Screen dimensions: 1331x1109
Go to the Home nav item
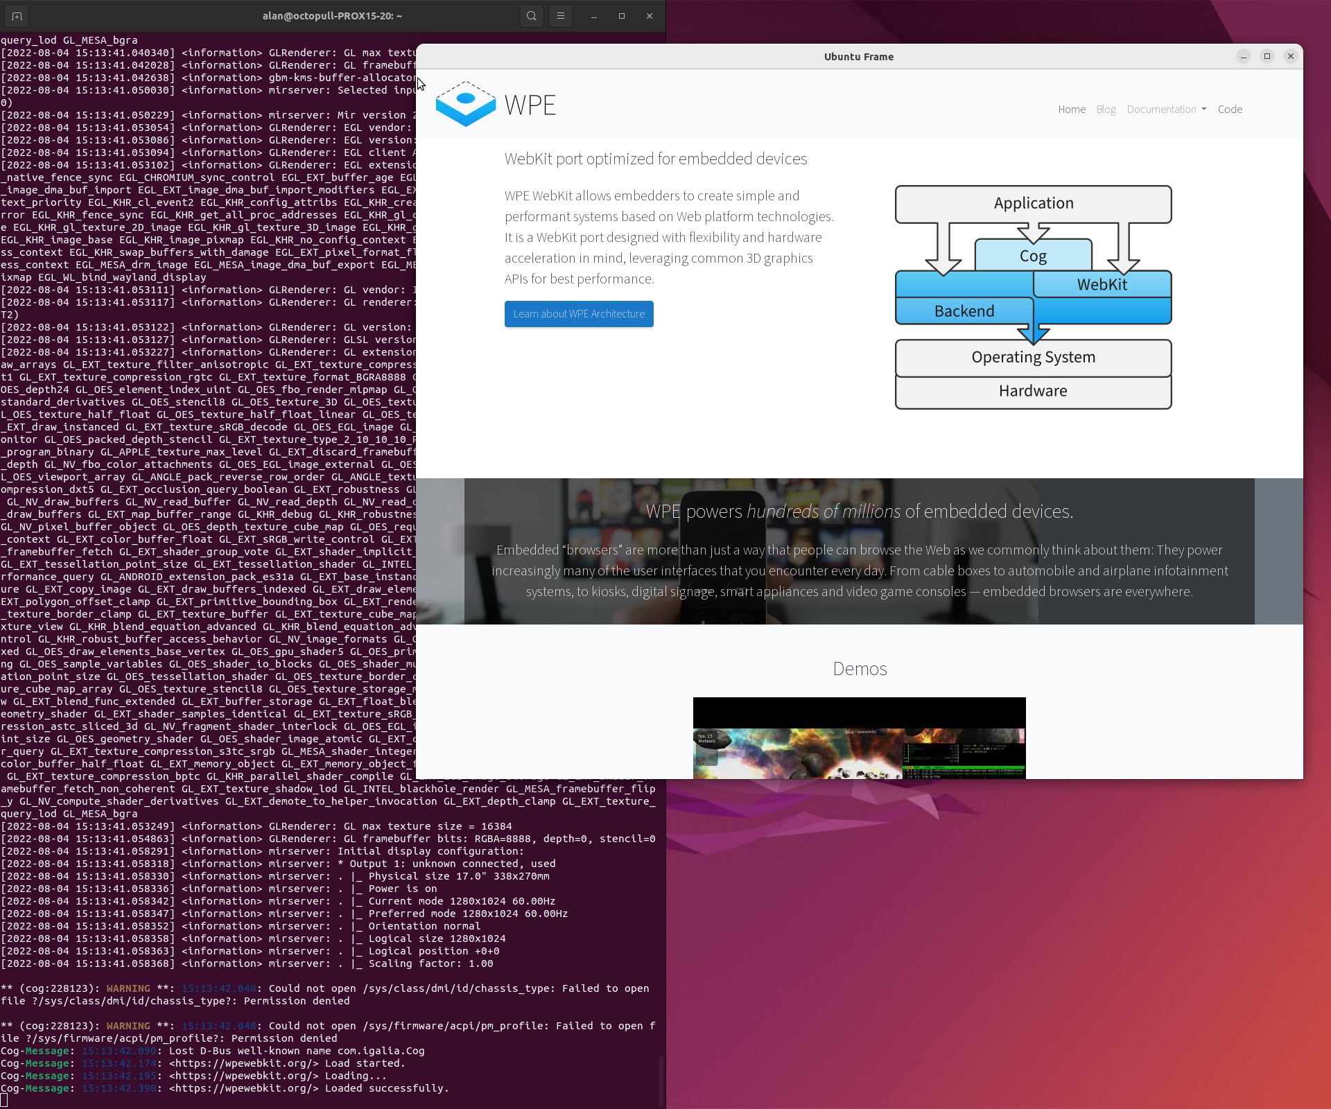point(1071,110)
